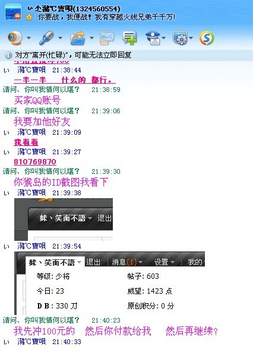The width and height of the screenshot is (253, 350).
Task: Click the police officer report icon
Action: point(153,38)
